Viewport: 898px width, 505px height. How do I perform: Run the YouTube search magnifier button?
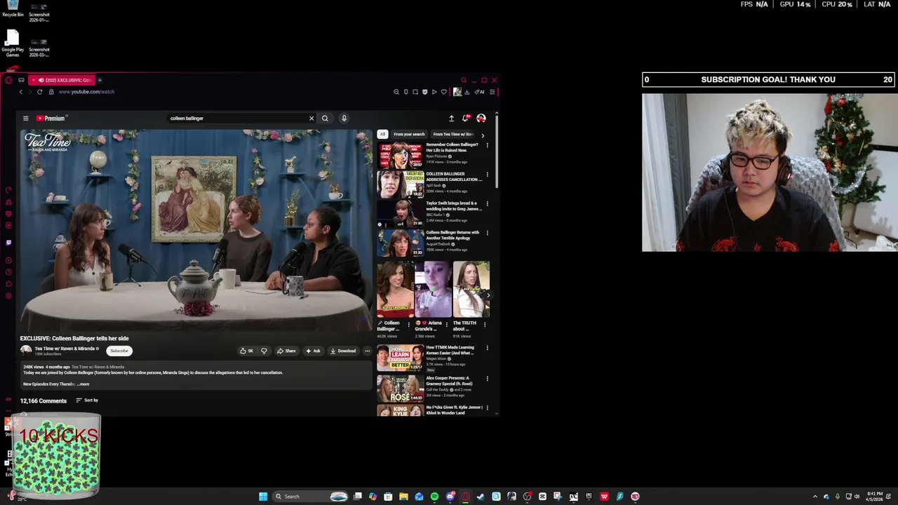(325, 119)
